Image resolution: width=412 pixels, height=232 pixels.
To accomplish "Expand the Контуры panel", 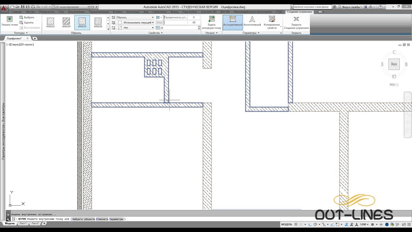I will click(x=21, y=33).
